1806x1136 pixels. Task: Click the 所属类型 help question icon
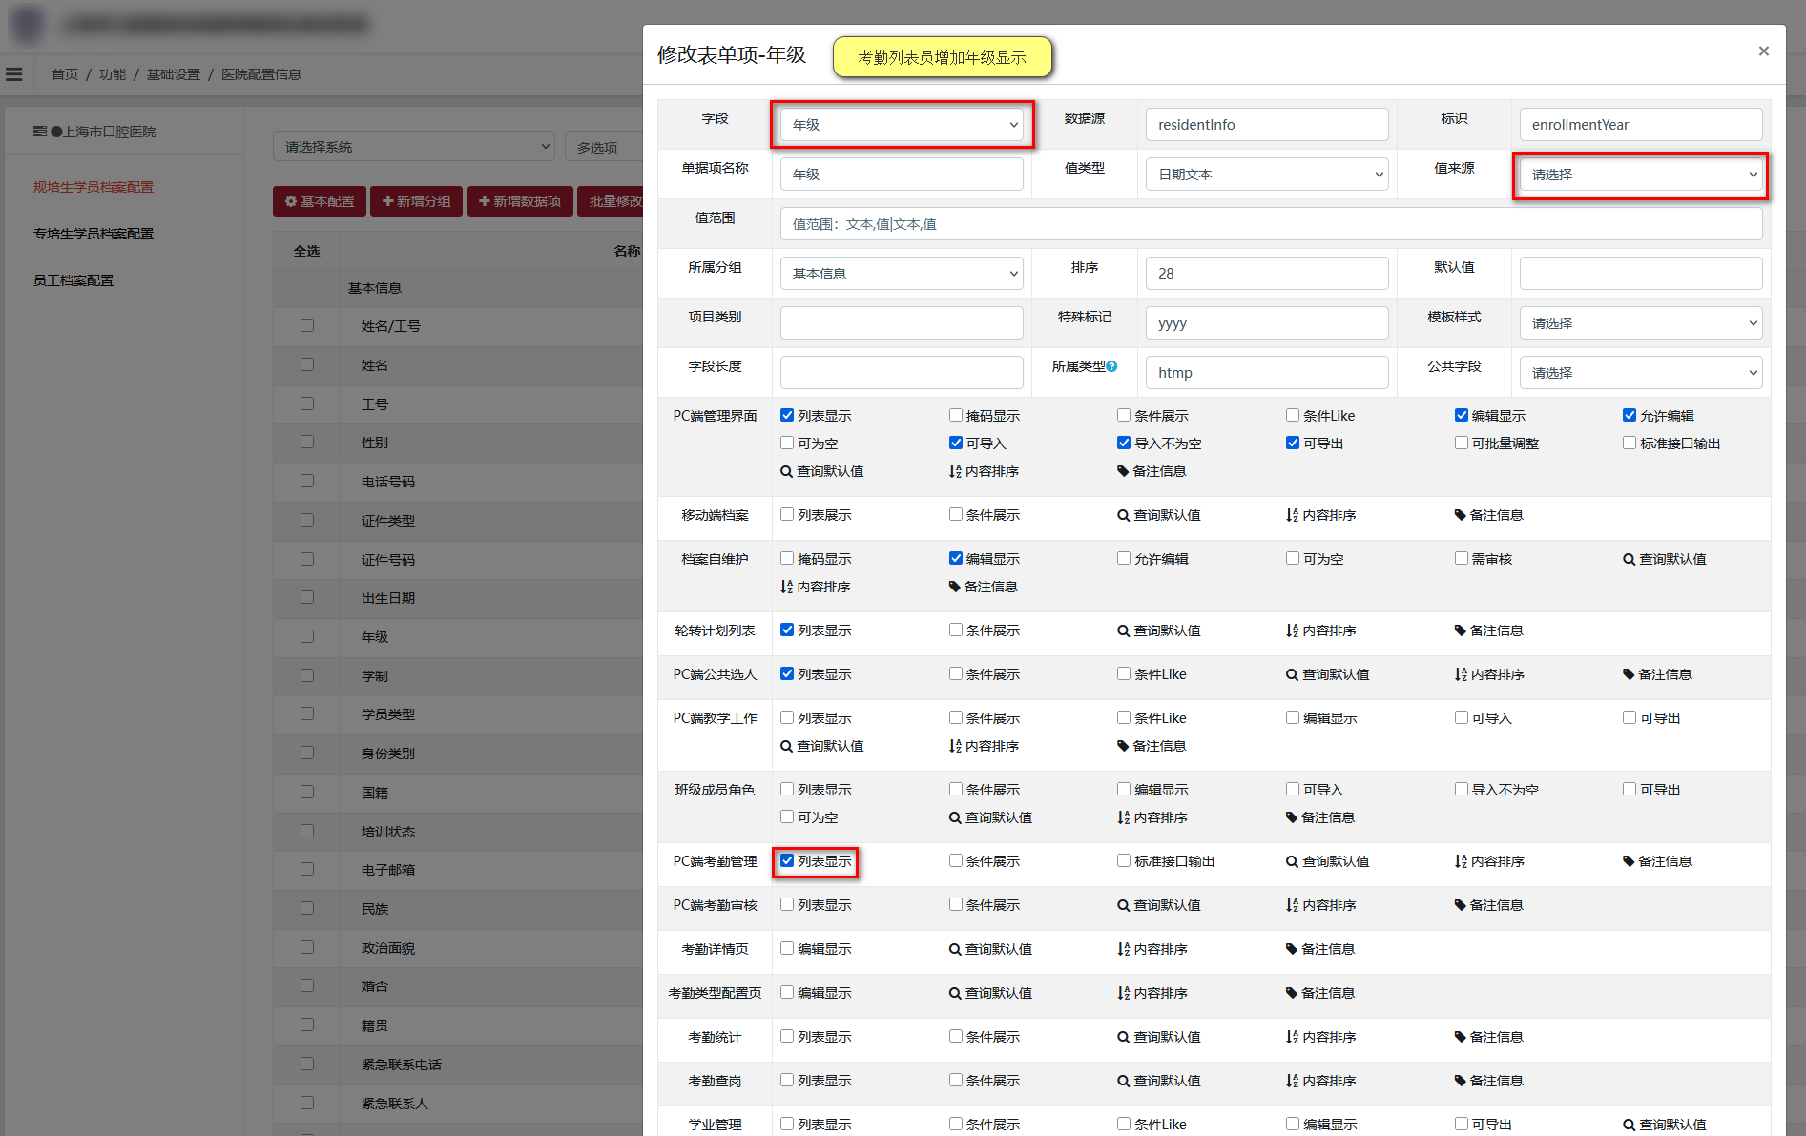point(1112,366)
